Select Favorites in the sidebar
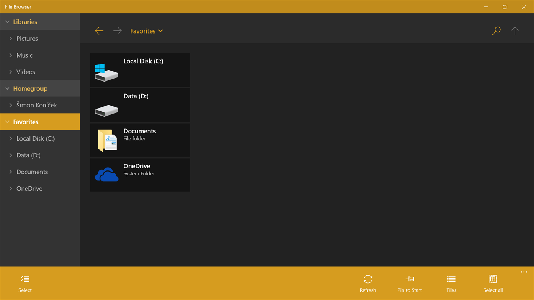Image resolution: width=534 pixels, height=300 pixels. [26, 121]
